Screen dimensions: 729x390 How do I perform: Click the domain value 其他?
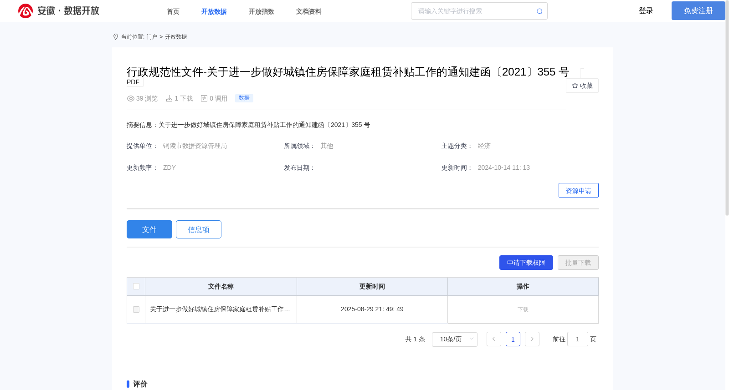pyautogui.click(x=327, y=146)
